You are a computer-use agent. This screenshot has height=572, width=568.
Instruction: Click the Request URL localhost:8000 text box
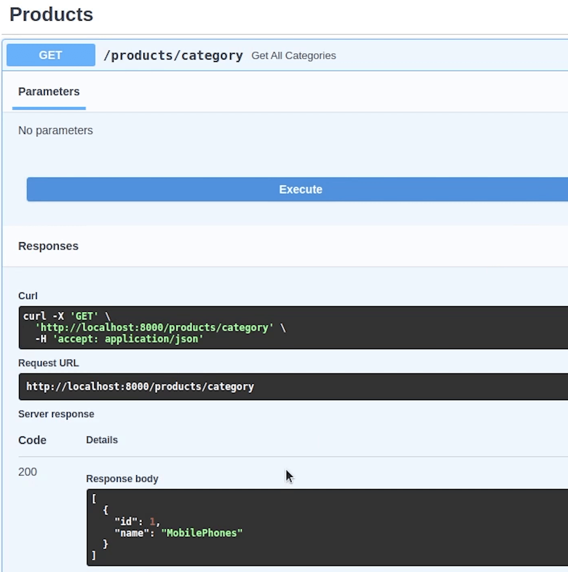(140, 387)
